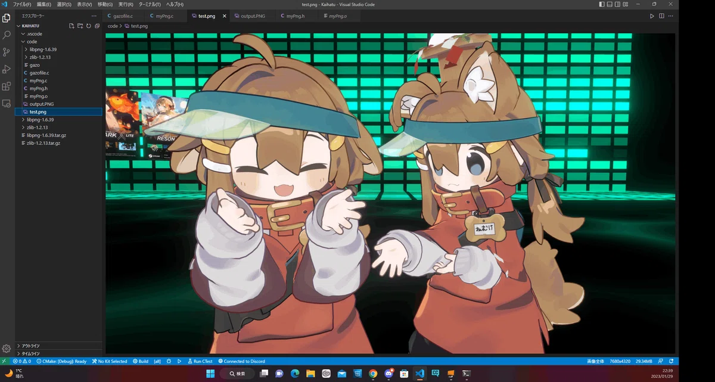This screenshot has height=382, width=715.
Task: Open the VS Code logo system menu
Action: point(4,4)
